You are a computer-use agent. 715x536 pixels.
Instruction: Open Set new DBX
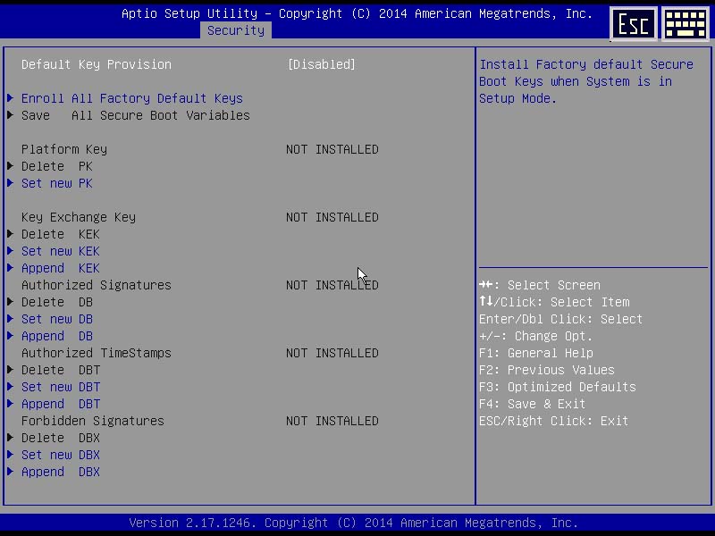(60, 455)
